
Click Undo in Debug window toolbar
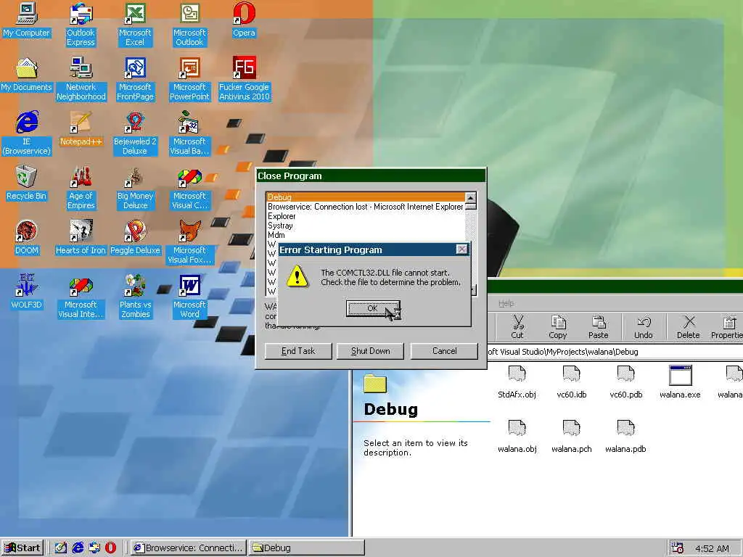[644, 327]
